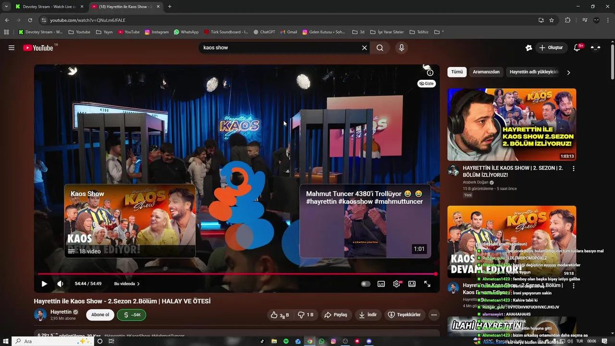Open Chrome extensions puzzle icon
Image resolution: width=615 pixels, height=346 pixels.
point(568,20)
